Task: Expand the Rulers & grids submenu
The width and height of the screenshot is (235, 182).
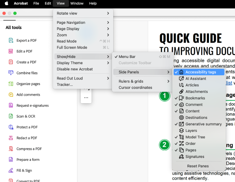Action: pyautogui.click(x=142, y=81)
